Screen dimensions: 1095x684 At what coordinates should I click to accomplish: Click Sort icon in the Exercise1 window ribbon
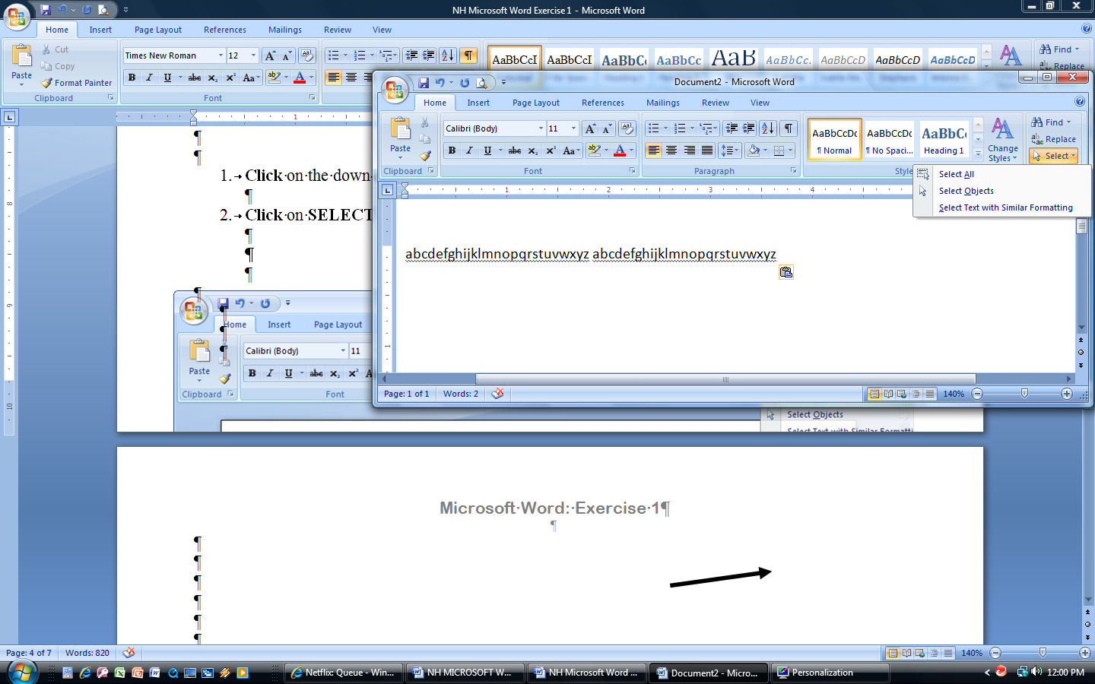click(x=448, y=55)
